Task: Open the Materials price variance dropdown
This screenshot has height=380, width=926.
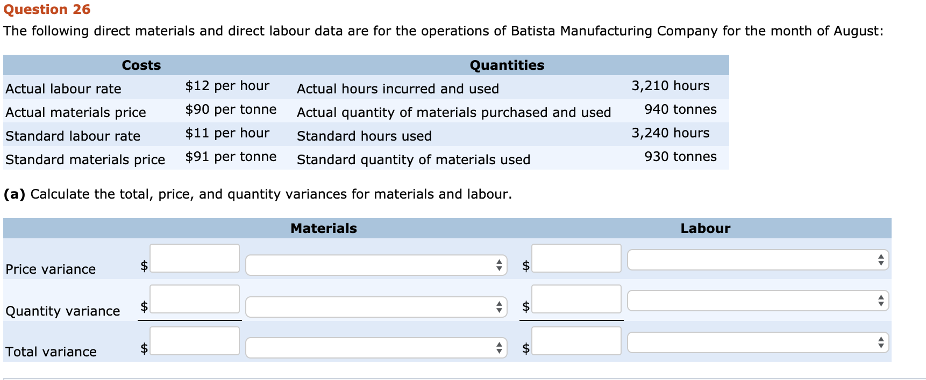Action: pos(376,265)
